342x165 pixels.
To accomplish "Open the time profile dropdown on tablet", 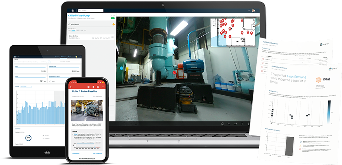I will point(26,86).
